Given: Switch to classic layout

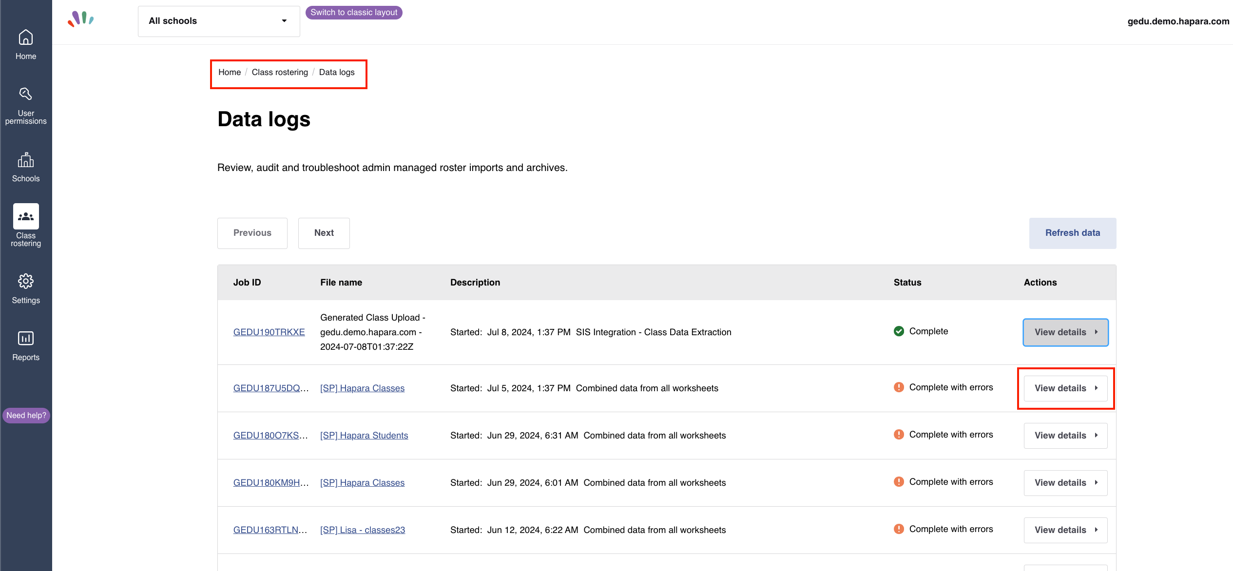Looking at the screenshot, I should (354, 13).
